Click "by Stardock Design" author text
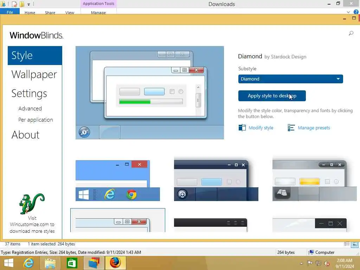The height and width of the screenshot is (270, 360). pyautogui.click(x=285, y=57)
